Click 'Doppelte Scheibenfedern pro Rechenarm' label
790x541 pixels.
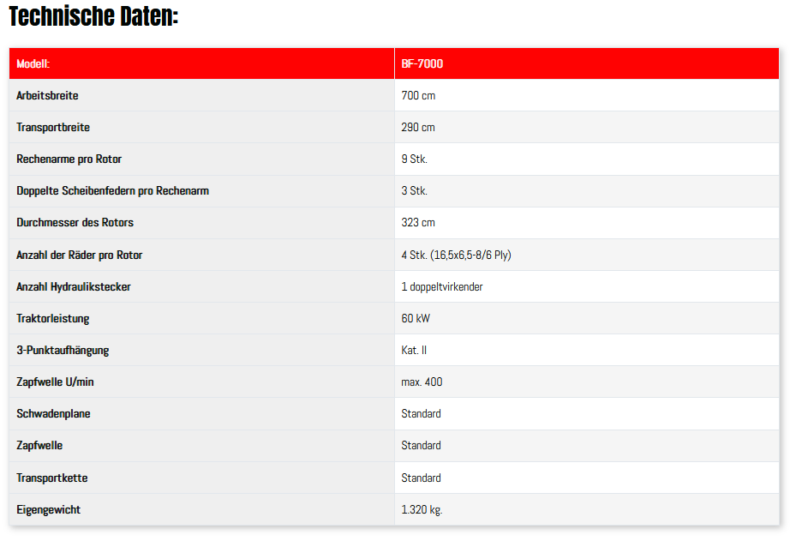tap(112, 190)
